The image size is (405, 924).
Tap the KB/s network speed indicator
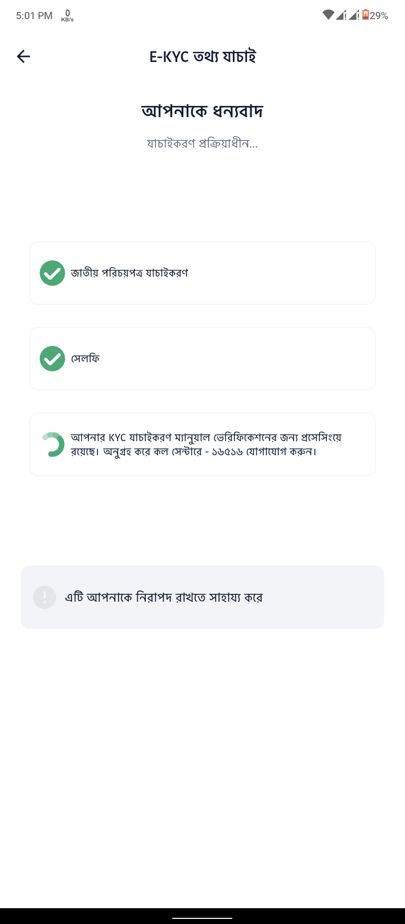click(67, 16)
